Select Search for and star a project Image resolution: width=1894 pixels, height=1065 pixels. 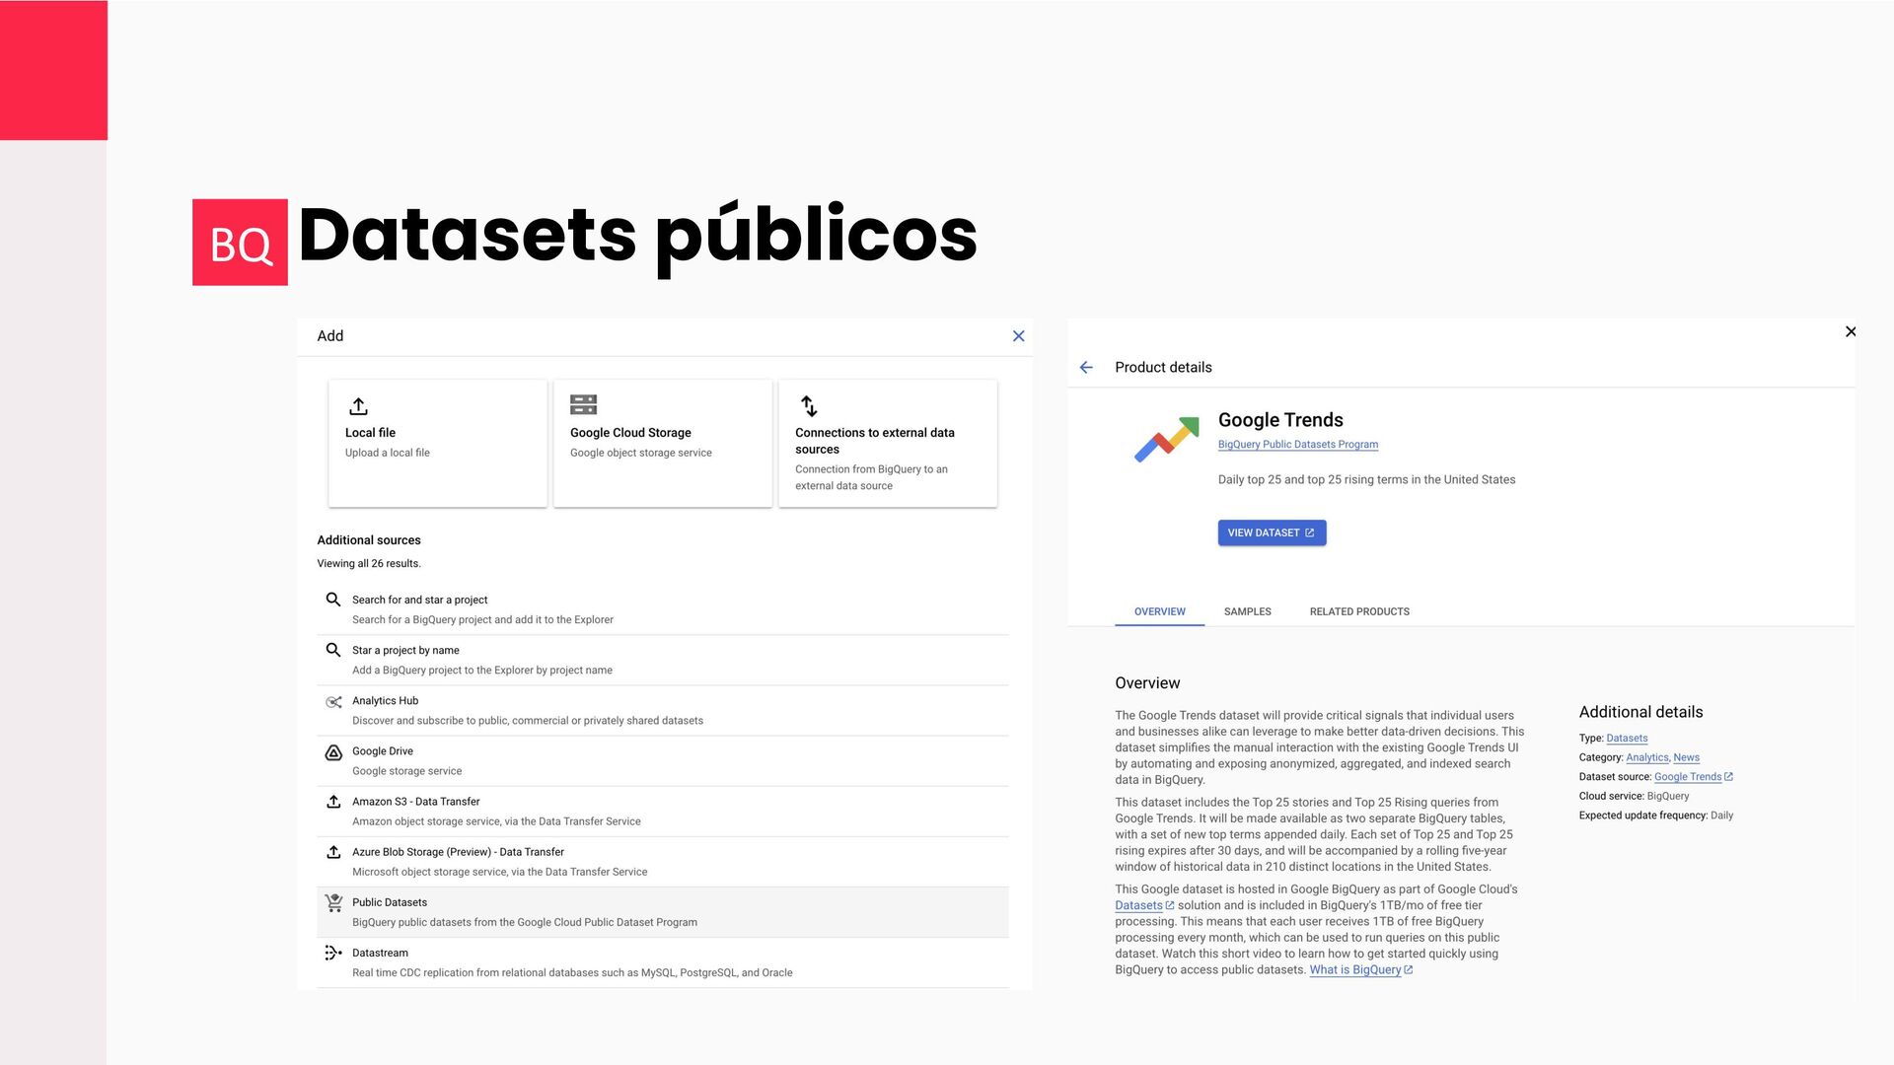tap(419, 600)
